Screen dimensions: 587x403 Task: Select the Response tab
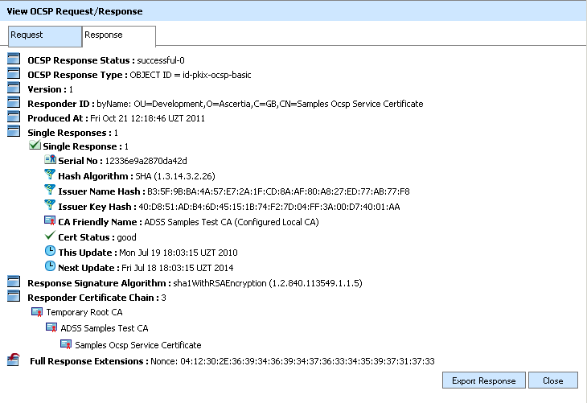(x=119, y=35)
